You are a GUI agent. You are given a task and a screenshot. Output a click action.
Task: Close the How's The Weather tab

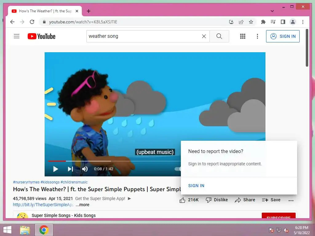click(x=77, y=11)
